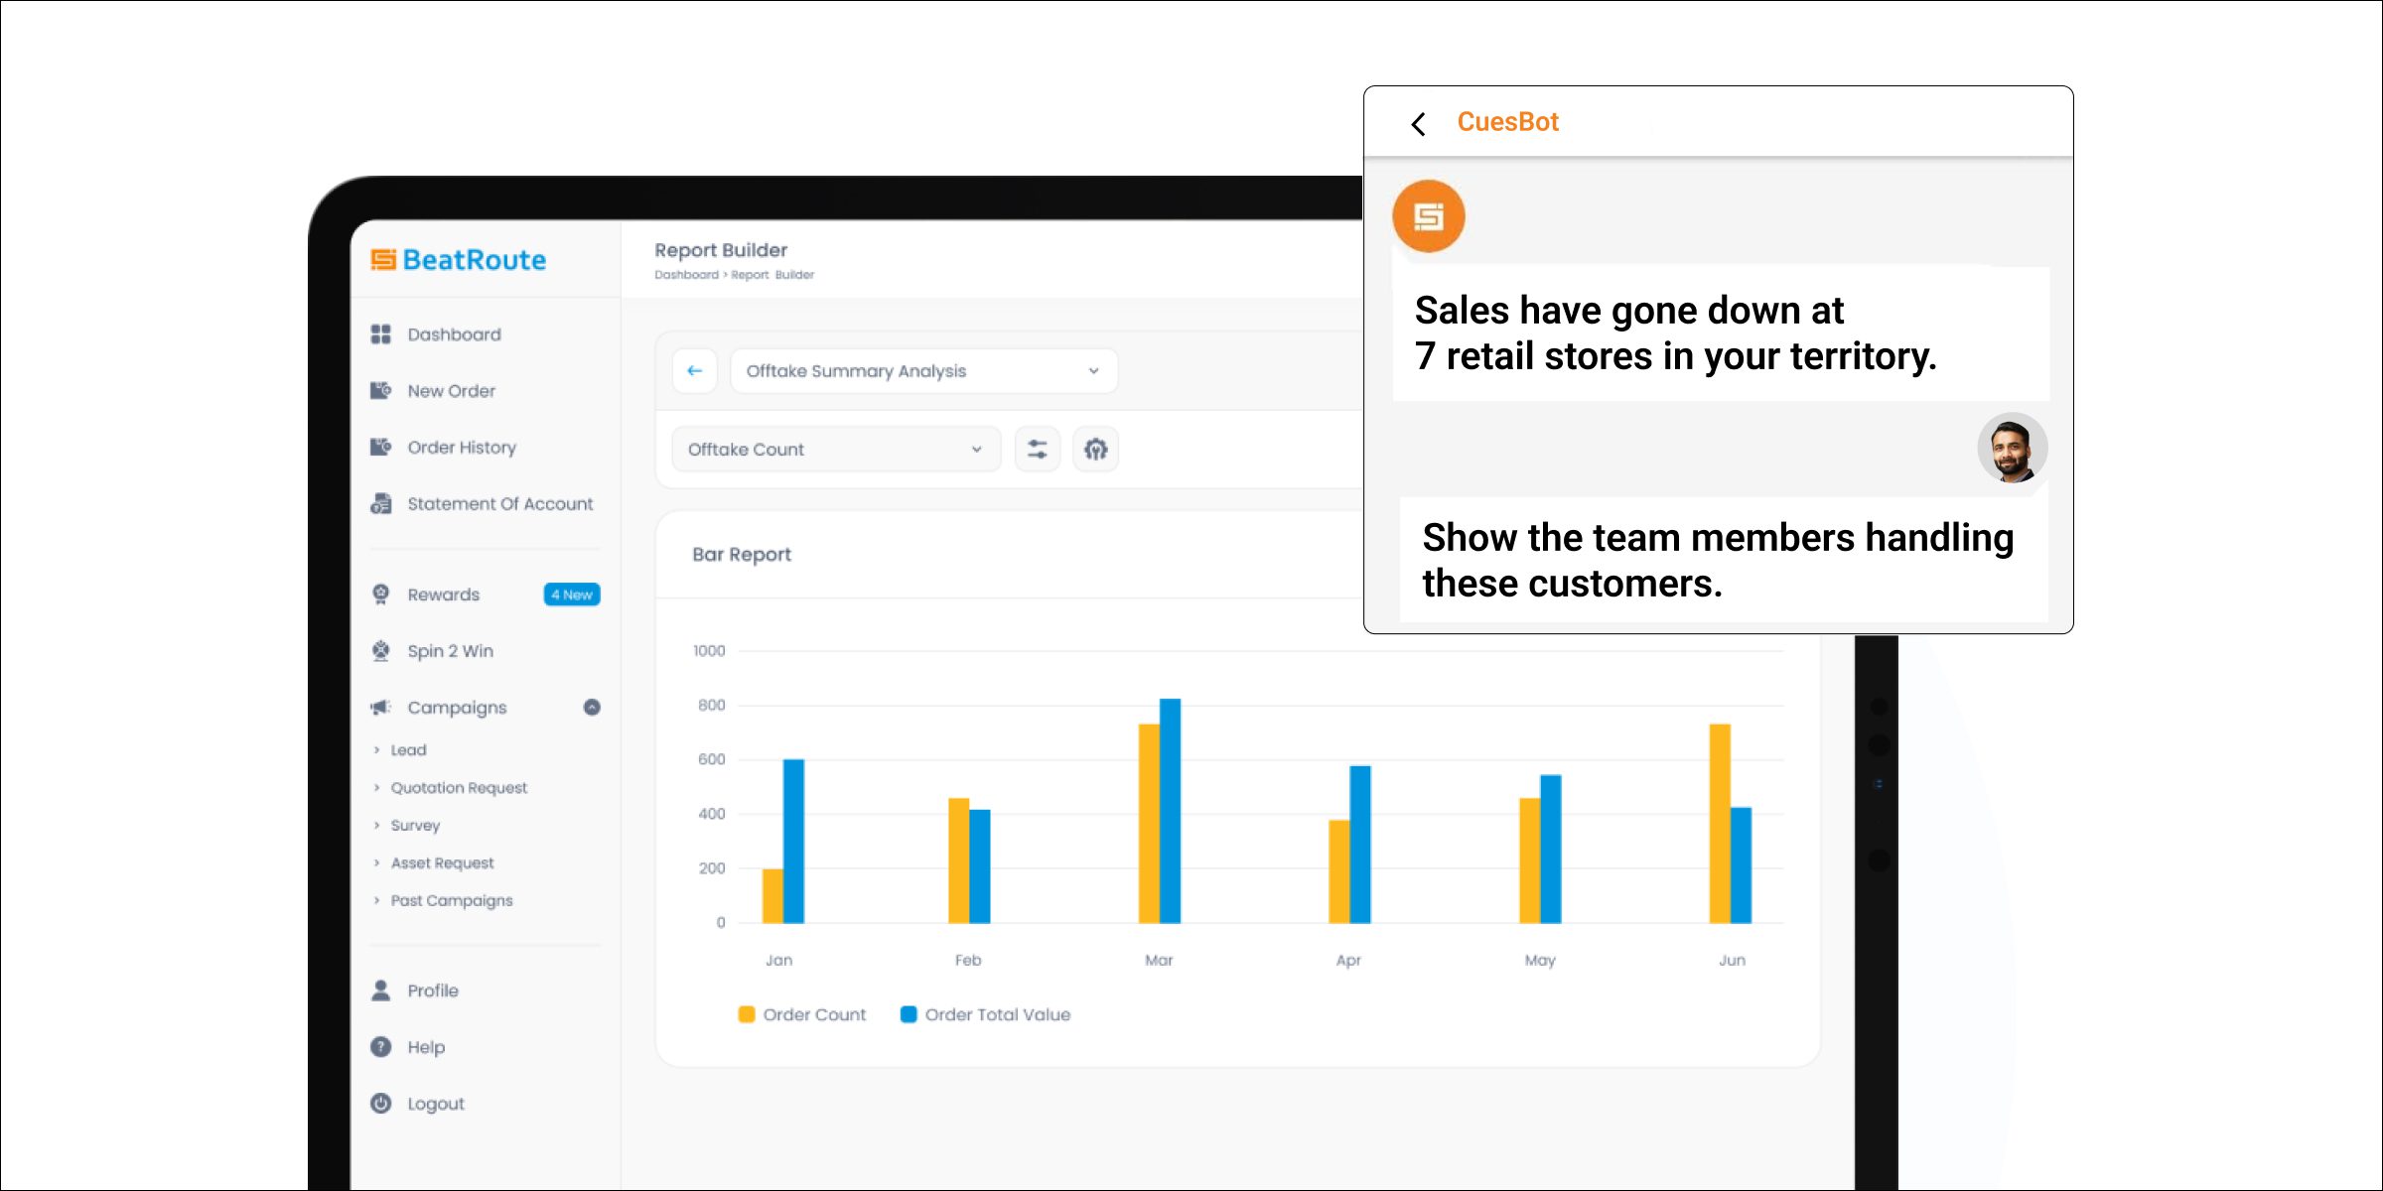2383x1191 pixels.
Task: Click the filter sliders icon
Action: point(1038,450)
